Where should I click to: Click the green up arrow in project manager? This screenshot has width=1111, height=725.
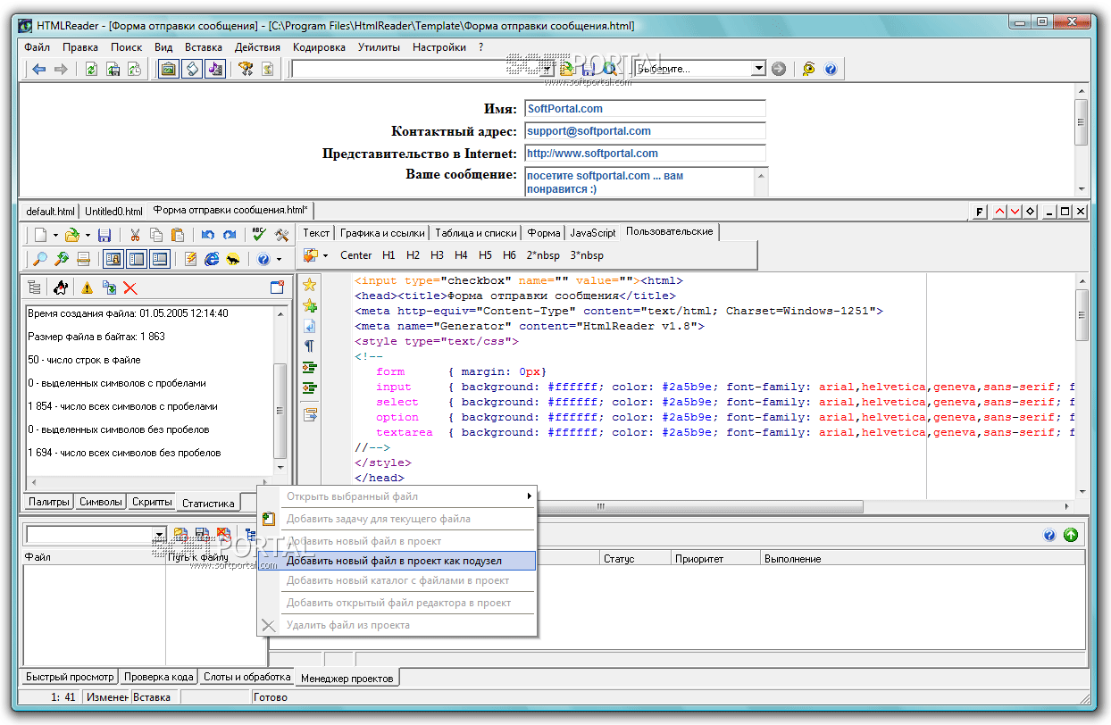point(1071,535)
